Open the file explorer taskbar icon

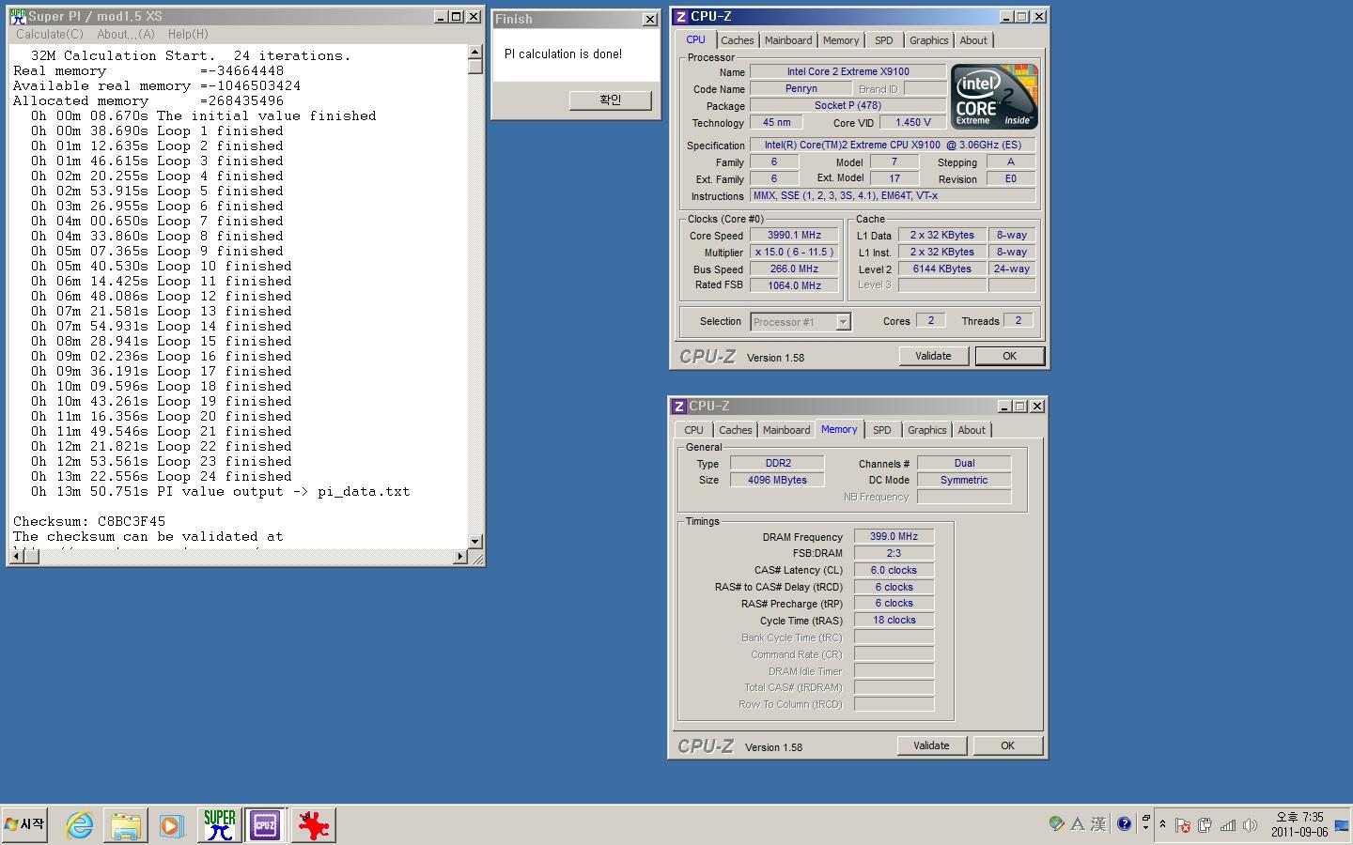[x=126, y=825]
